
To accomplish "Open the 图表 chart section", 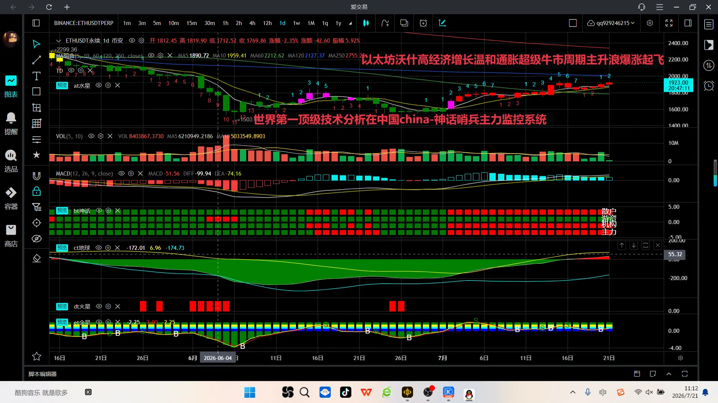I will pos(11,87).
